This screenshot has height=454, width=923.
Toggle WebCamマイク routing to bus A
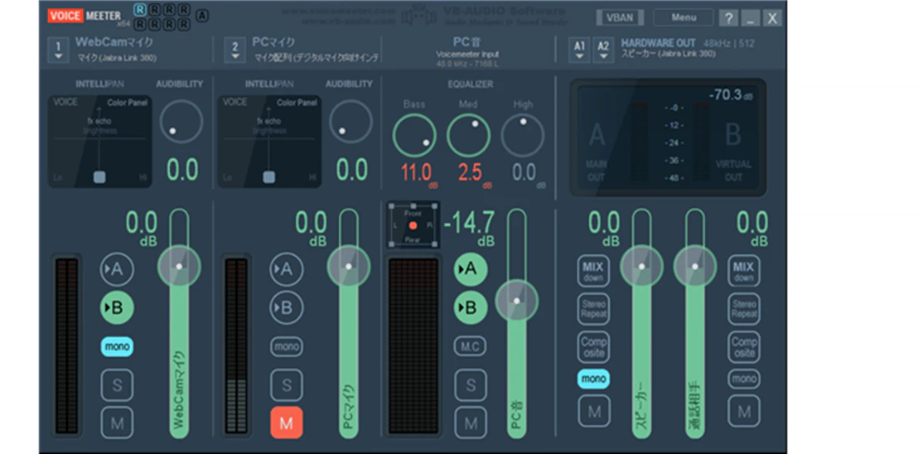point(117,269)
